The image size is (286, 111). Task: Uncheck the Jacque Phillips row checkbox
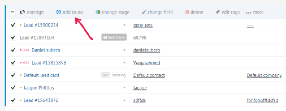pos(13,88)
